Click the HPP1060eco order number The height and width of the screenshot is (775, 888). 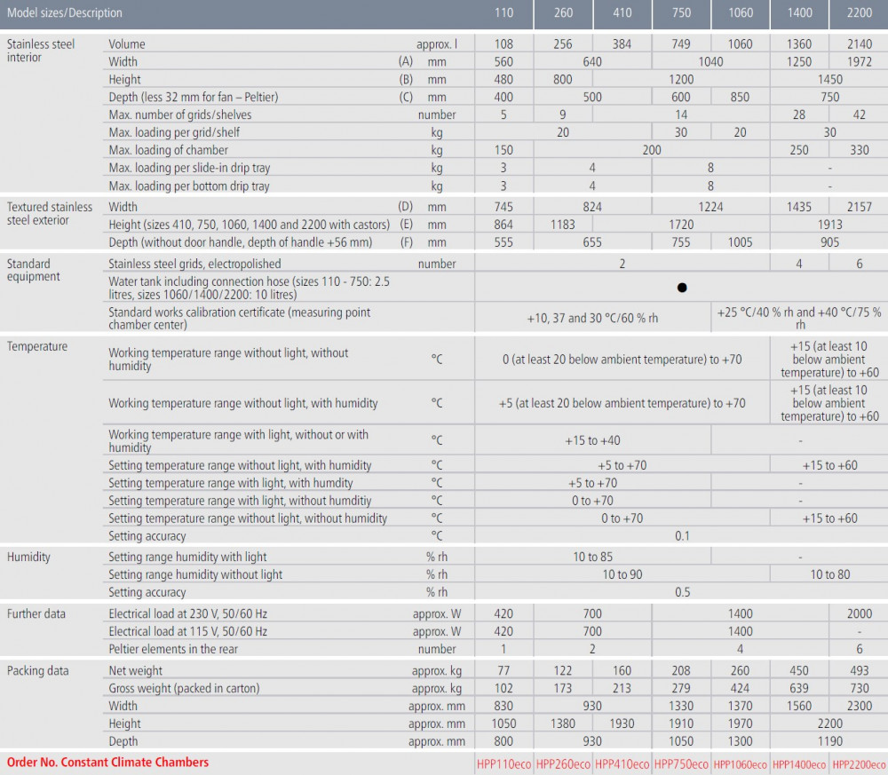pyautogui.click(x=741, y=765)
